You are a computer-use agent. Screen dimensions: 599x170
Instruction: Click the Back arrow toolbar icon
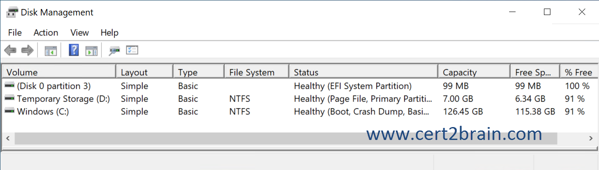tap(10, 51)
